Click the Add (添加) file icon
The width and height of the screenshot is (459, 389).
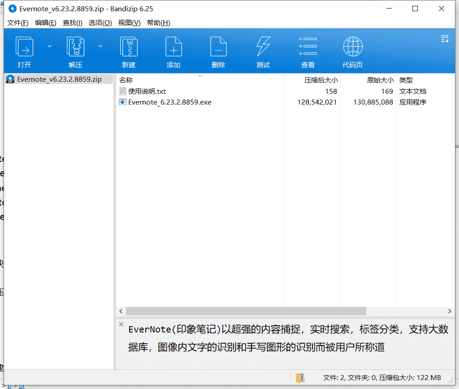pos(173,47)
